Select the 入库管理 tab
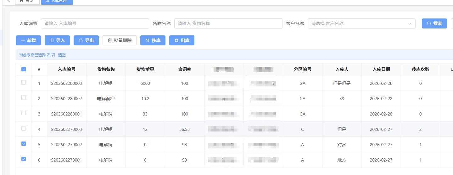 (x=57, y=1)
